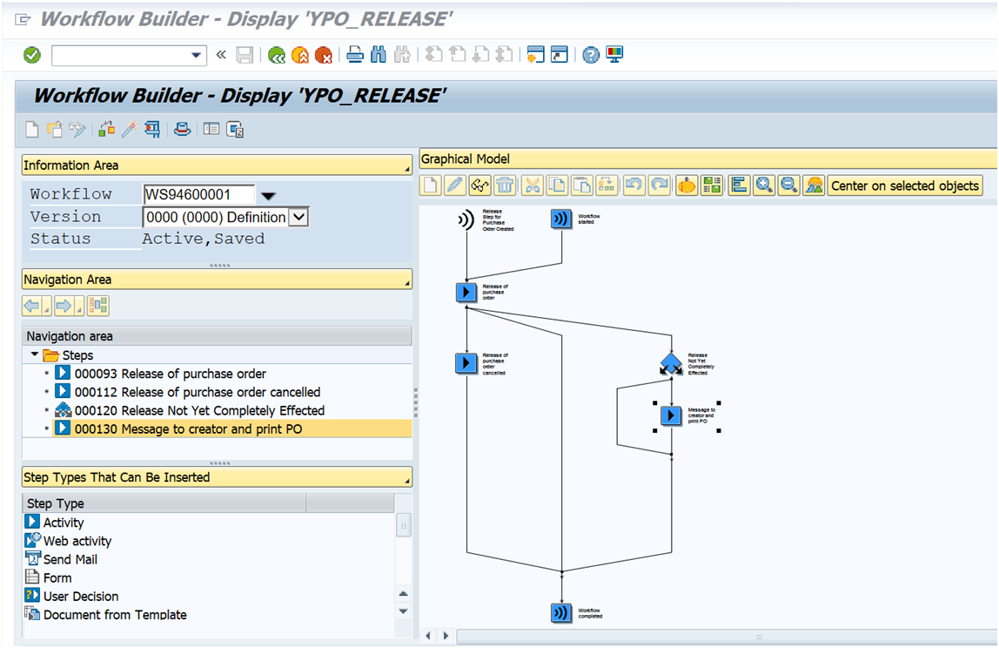Click the copy icon in the Graphical Model toolbar
Screen dimensions: 999x648
[558, 186]
